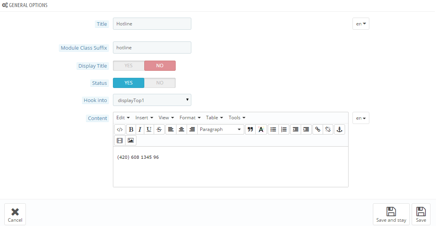Image resolution: width=436 pixels, height=226 pixels.
Task: Insert an image into content
Action: (x=131, y=141)
